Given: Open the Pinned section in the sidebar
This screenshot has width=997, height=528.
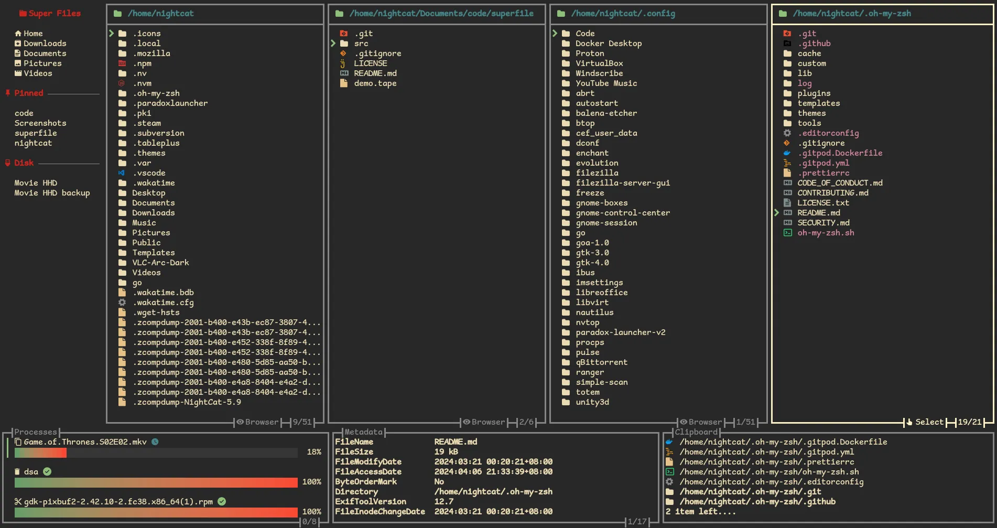Looking at the screenshot, I should (29, 93).
